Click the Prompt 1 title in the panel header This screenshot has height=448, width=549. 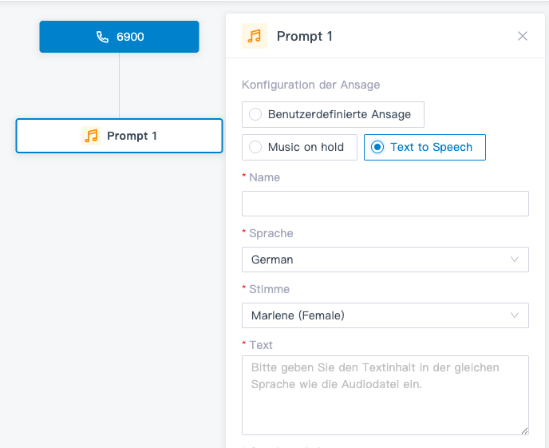305,36
